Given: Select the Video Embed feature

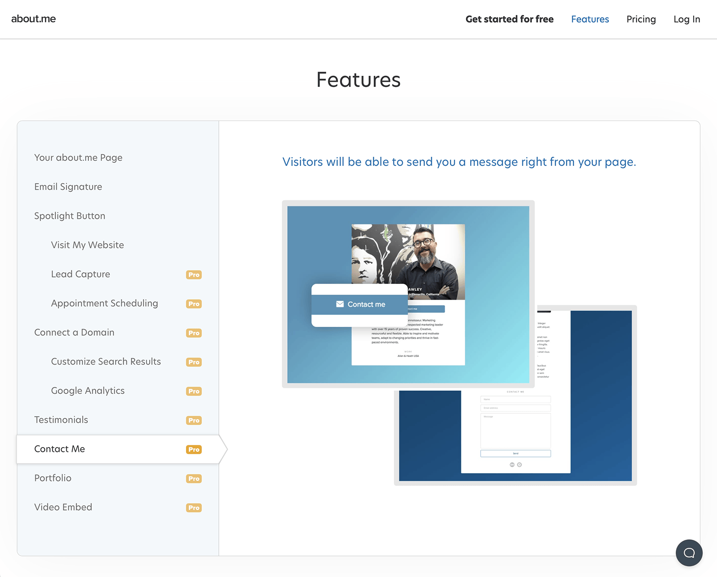Looking at the screenshot, I should tap(63, 507).
